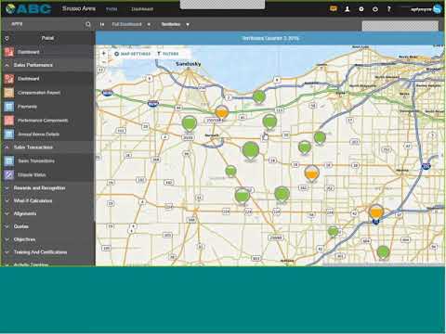Expand the Quotas section
This screenshot has height=334, width=446.
click(7, 226)
